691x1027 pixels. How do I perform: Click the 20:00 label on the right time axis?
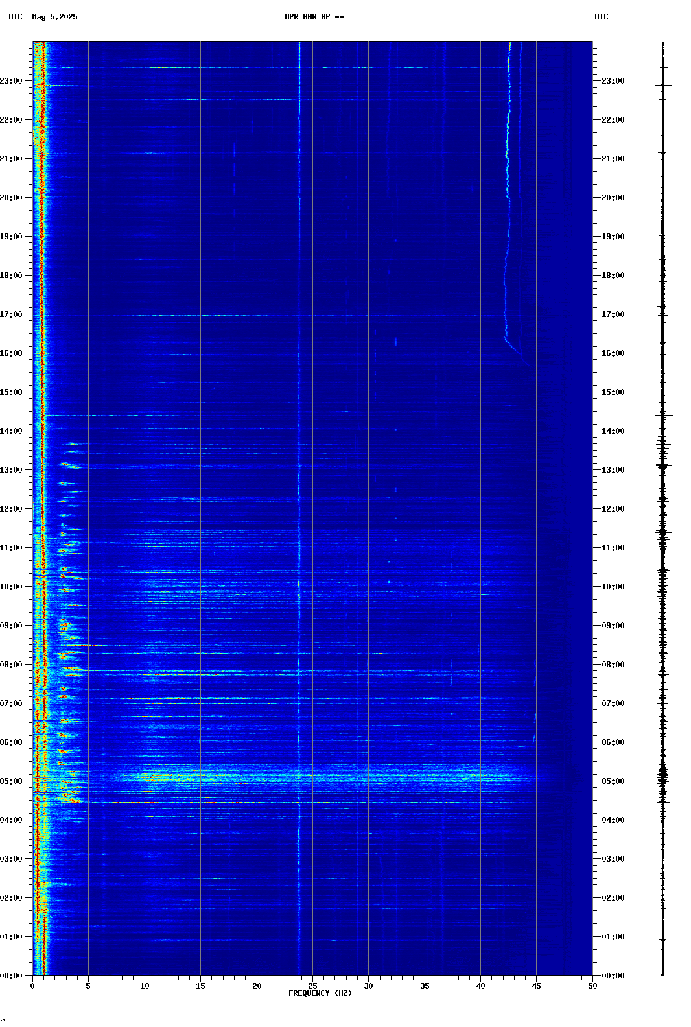(613, 198)
